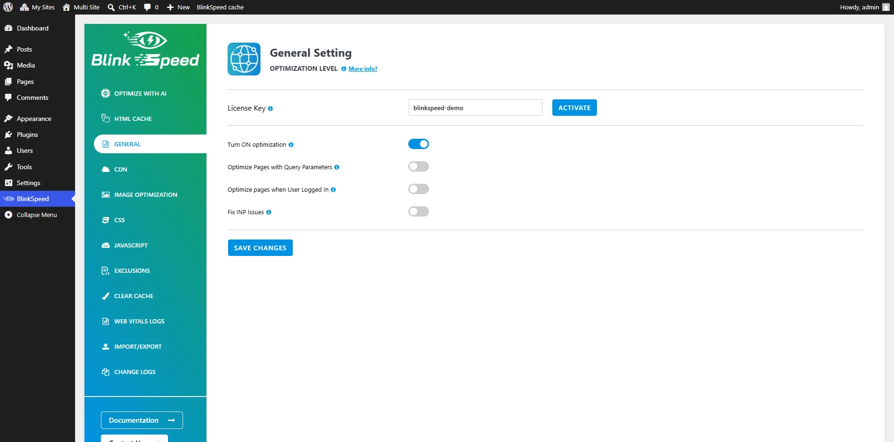Focus the License Key input field

tap(475, 108)
